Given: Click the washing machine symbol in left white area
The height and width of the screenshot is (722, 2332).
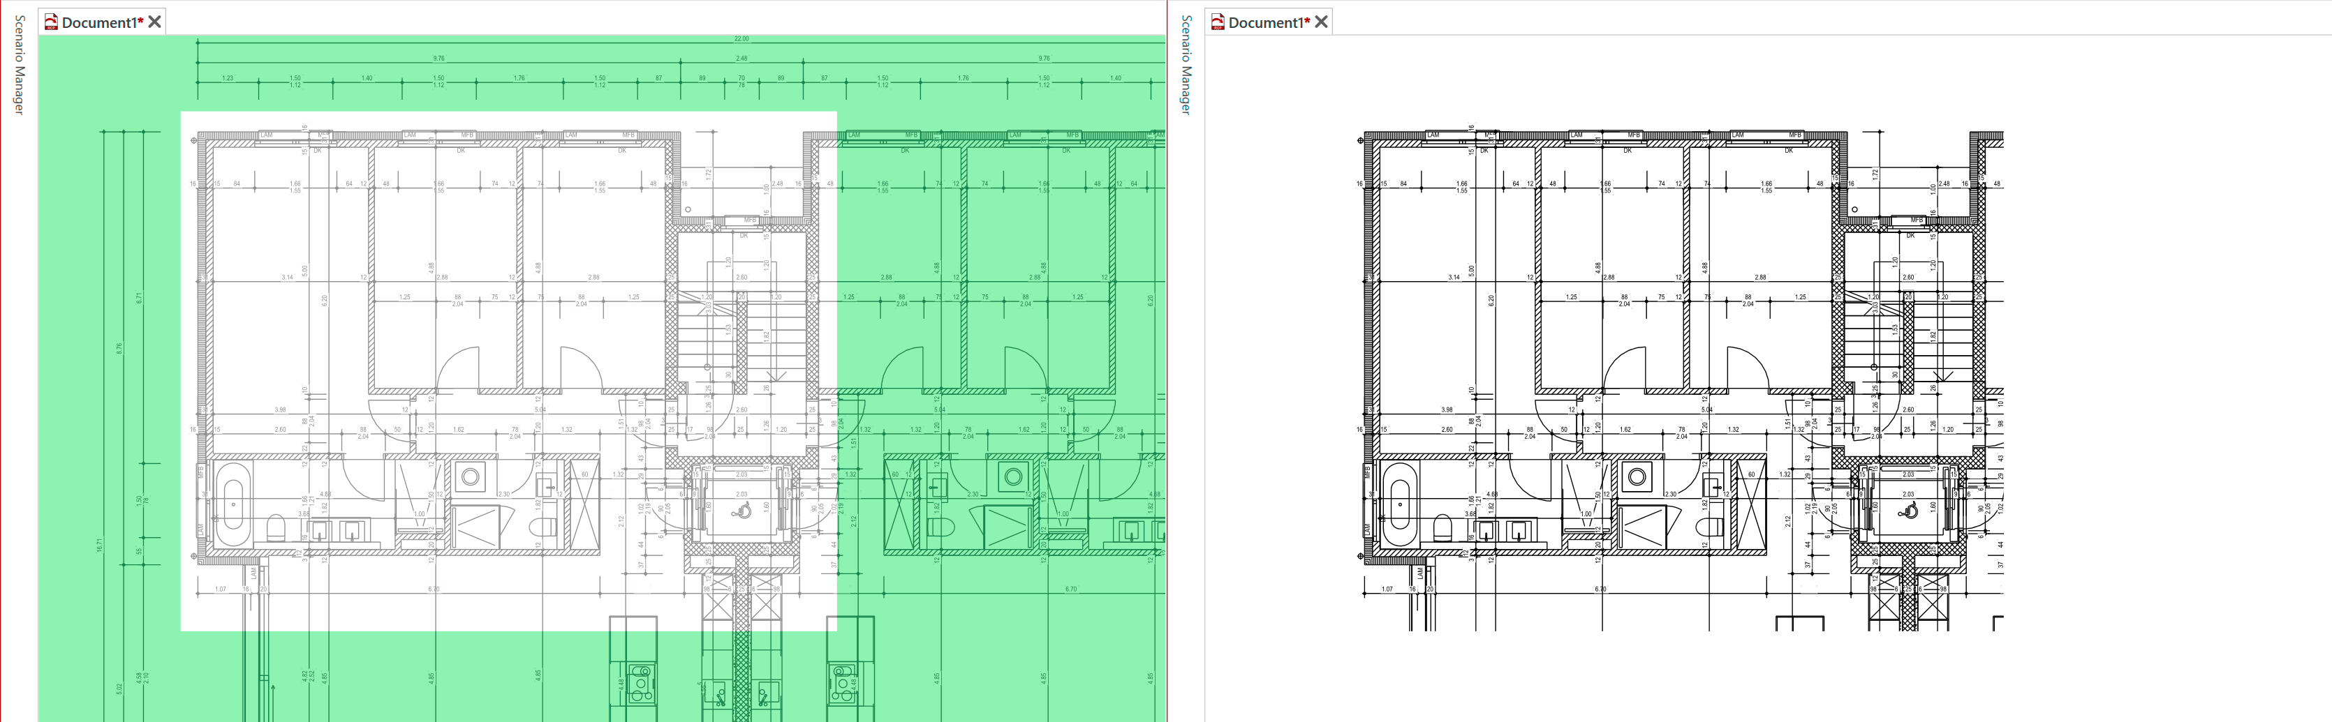Looking at the screenshot, I should click(x=470, y=476).
